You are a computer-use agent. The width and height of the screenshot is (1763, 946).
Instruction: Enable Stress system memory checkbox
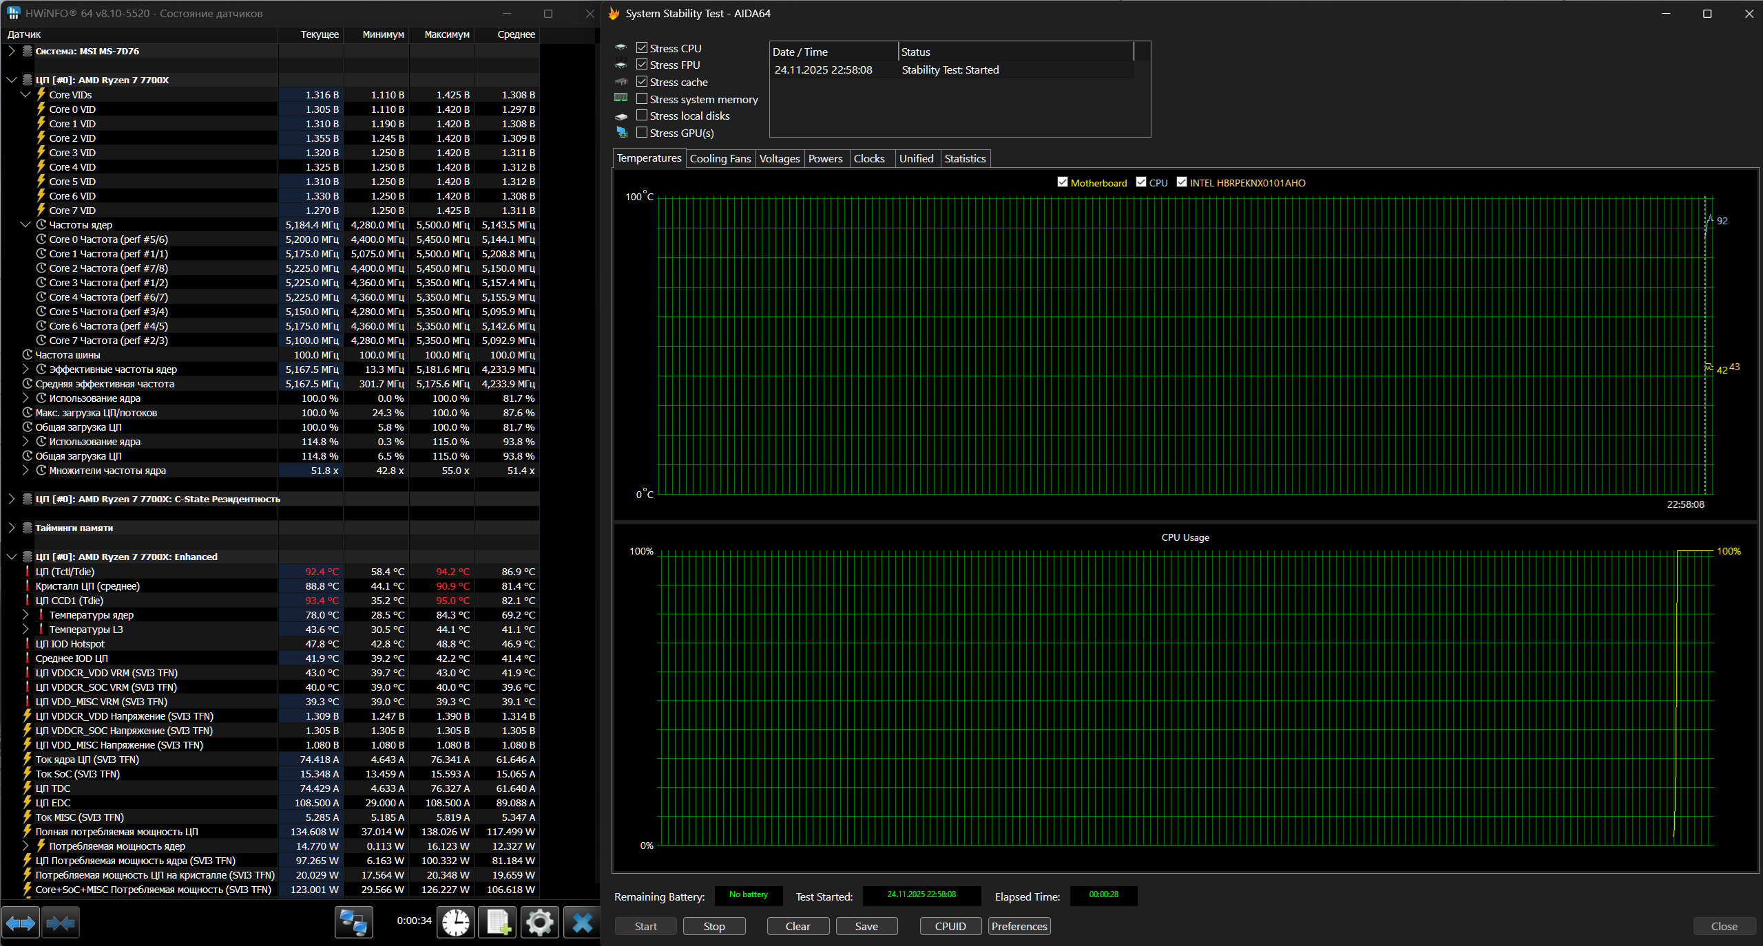point(642,98)
